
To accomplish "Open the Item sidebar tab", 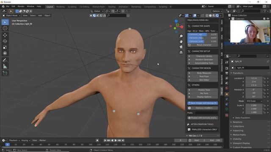I will [222, 22].
